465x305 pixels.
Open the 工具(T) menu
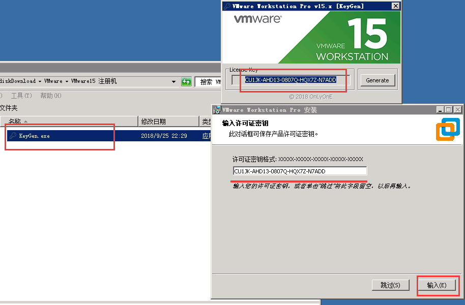coord(21,96)
